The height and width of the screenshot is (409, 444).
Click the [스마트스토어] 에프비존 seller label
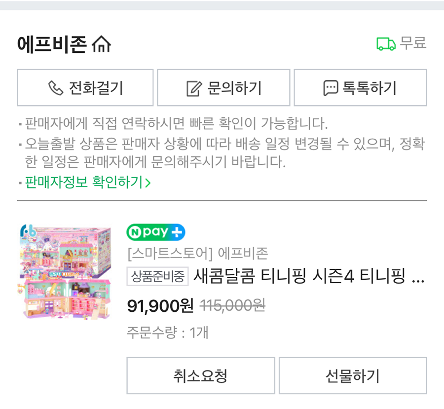197,254
